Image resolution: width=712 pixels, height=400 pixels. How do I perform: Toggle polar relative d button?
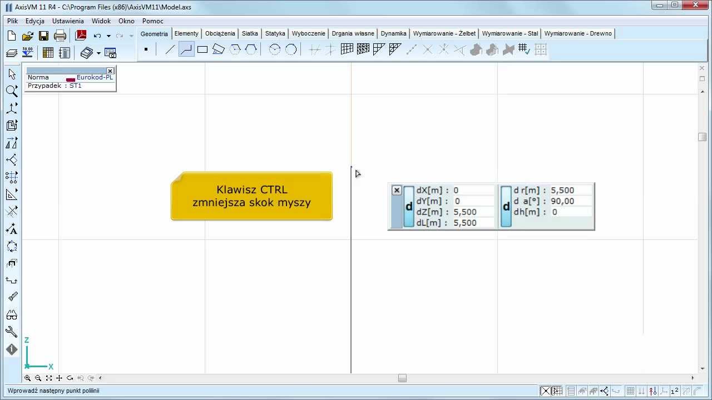point(506,207)
